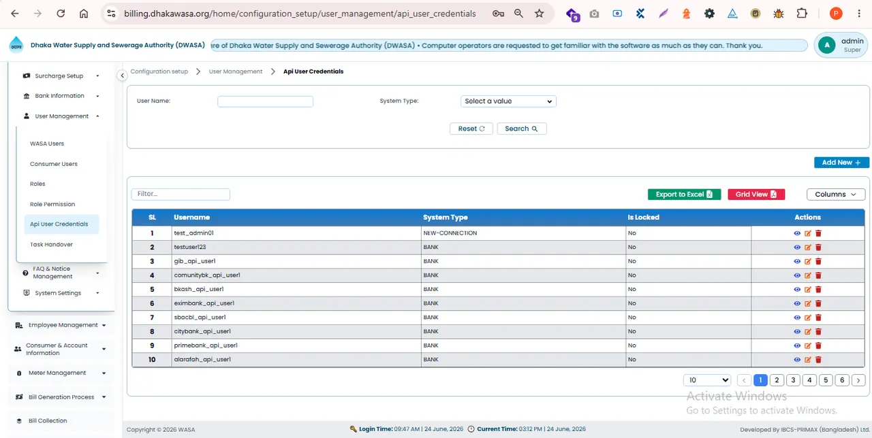Edit the testuser123 row
Screen dimensions: 872x438
(808, 248)
